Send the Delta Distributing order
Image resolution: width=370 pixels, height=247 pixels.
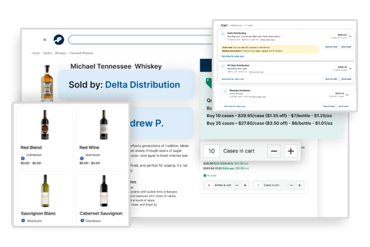[x=346, y=47]
